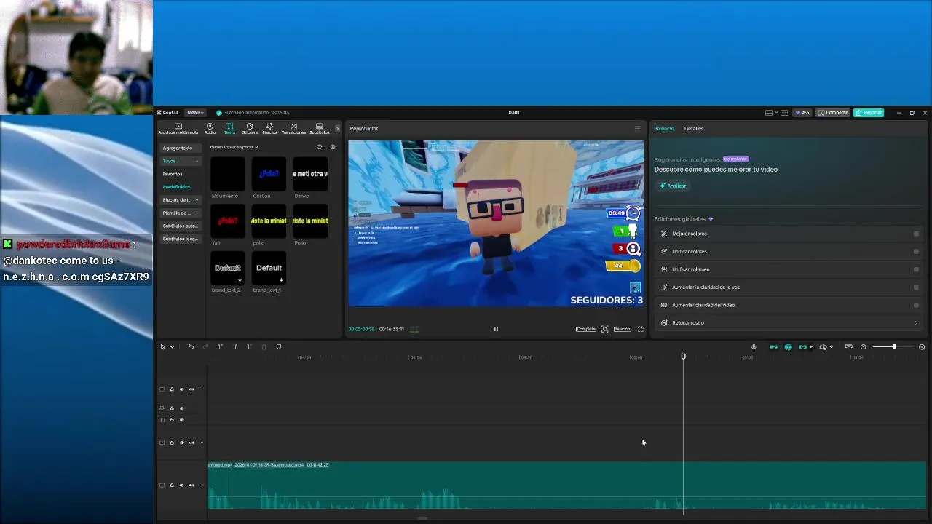Image resolution: width=932 pixels, height=524 pixels.
Task: Zoom in the timeline
Action: (x=922, y=347)
